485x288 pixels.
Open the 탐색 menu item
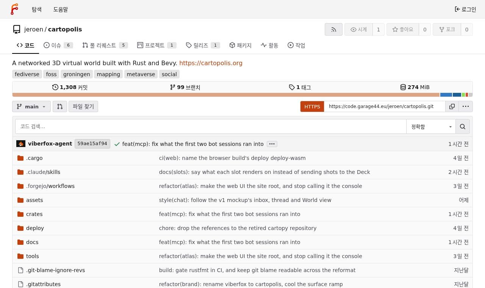(37, 9)
